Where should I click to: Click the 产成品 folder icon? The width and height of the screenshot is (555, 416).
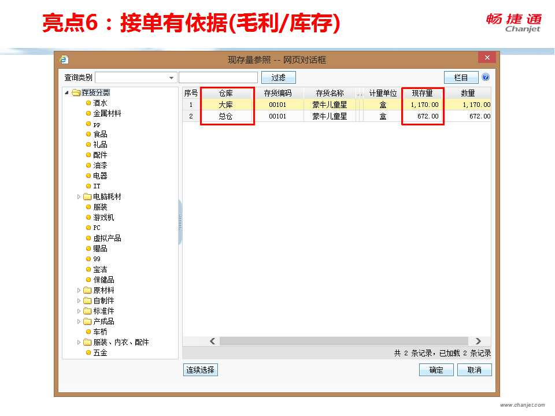87,322
